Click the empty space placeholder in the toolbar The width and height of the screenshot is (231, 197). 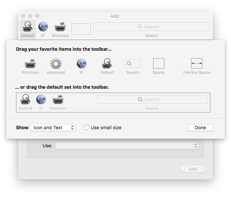click(81, 29)
